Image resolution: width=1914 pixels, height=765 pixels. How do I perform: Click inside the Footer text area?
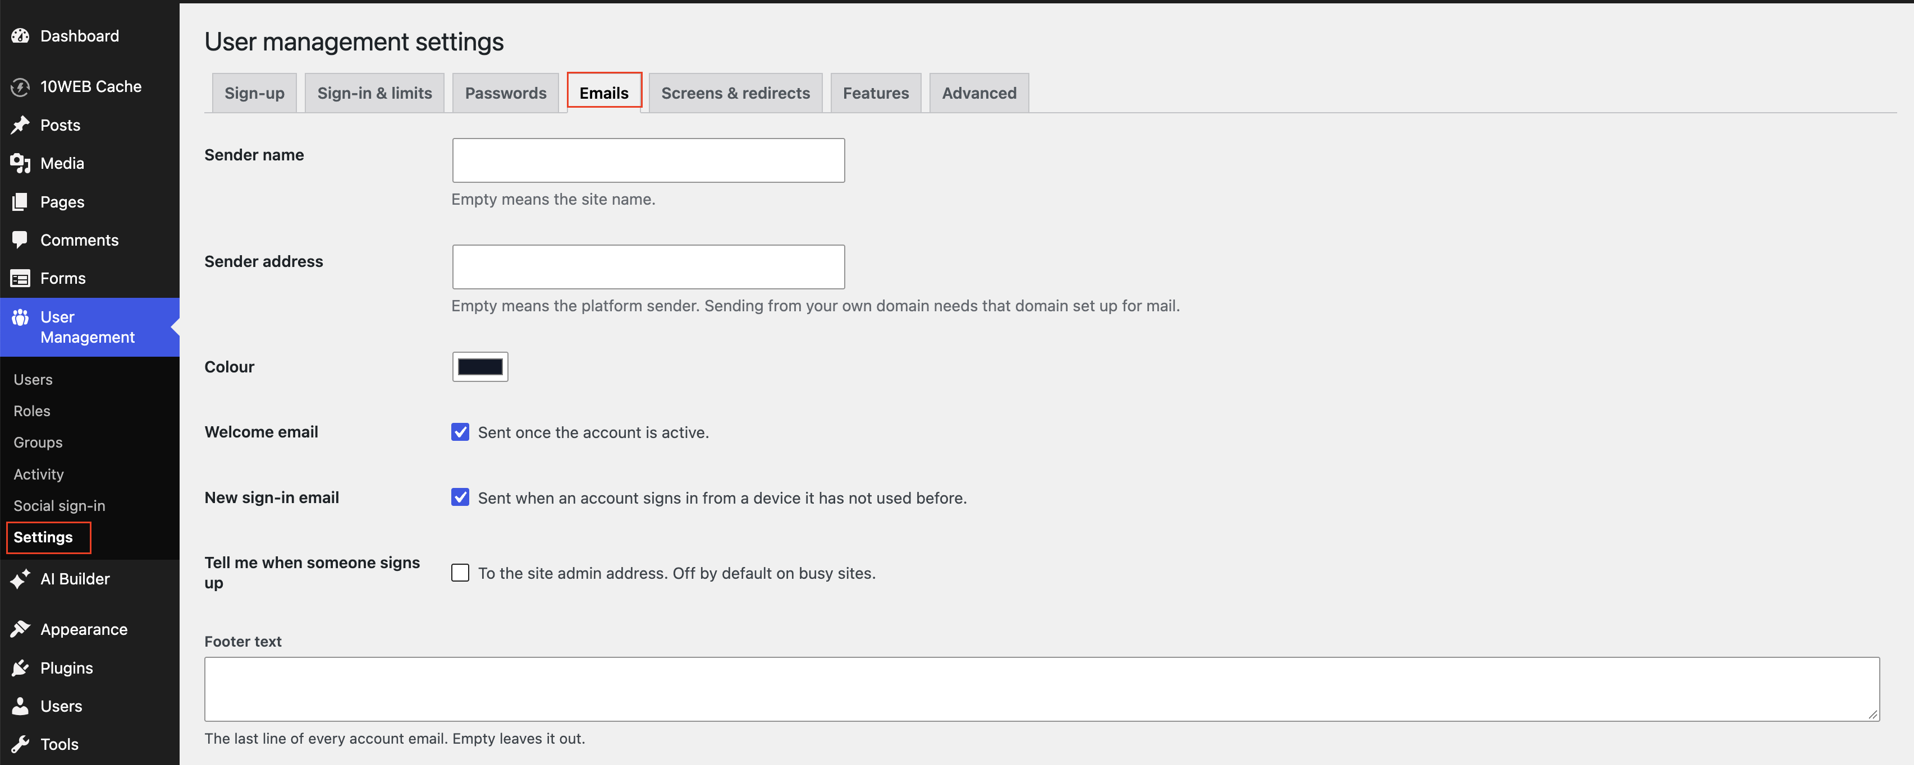point(1042,689)
